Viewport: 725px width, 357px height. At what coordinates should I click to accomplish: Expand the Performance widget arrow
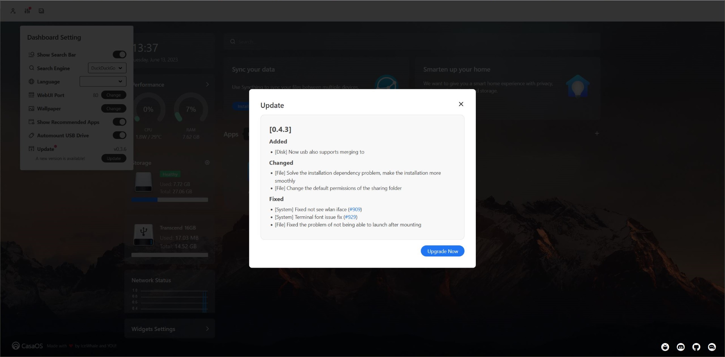[207, 85]
